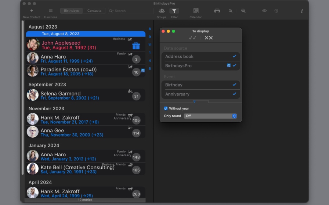This screenshot has height=205, width=329.
Task: Toggle the Address book data source checkmark
Action: 234,56
